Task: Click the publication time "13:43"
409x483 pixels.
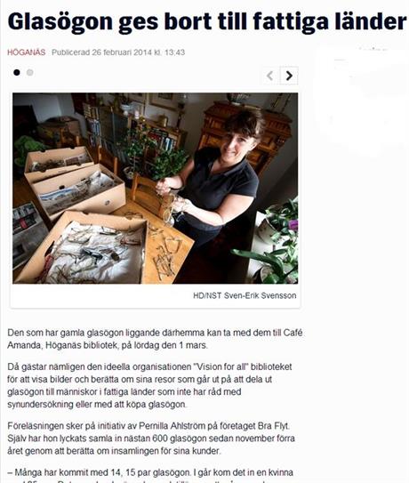Action: point(174,52)
